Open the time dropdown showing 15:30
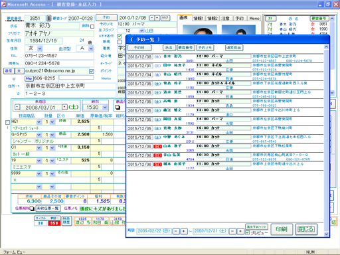 click(x=105, y=108)
